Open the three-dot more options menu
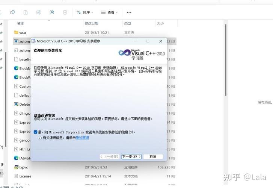The width and height of the screenshot is (273, 188). click(129, 12)
